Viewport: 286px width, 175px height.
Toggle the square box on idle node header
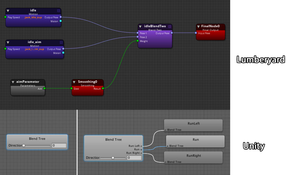coord(58,11)
